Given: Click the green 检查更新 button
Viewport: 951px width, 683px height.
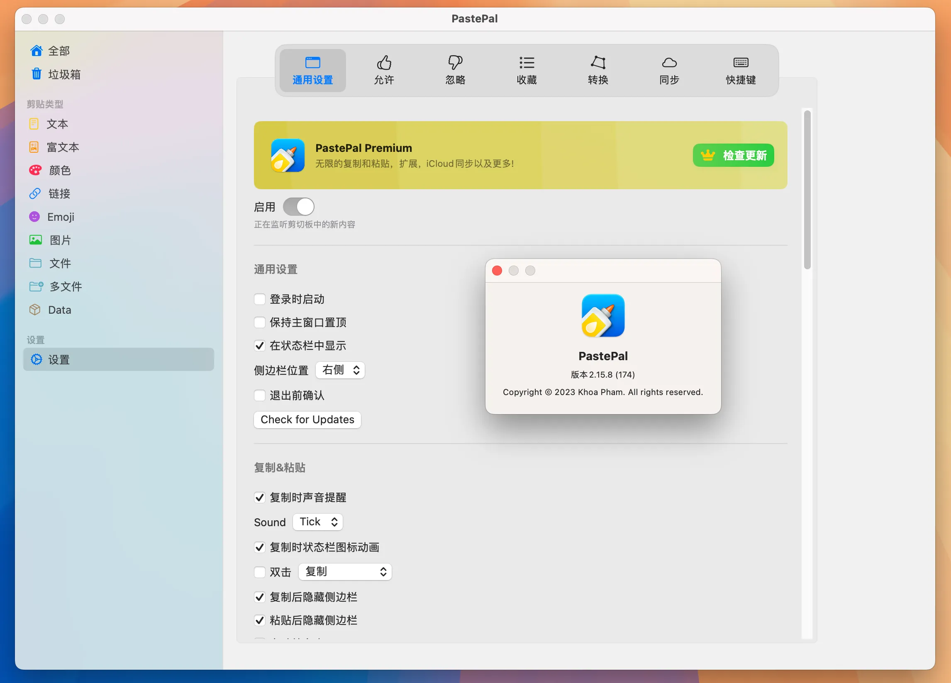Looking at the screenshot, I should [x=734, y=155].
